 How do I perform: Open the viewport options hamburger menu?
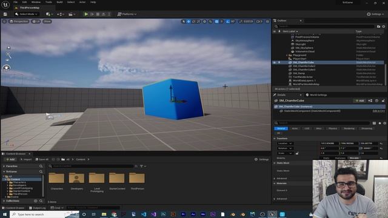point(4,22)
